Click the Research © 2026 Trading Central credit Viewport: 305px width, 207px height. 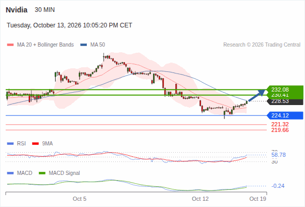(x=262, y=45)
